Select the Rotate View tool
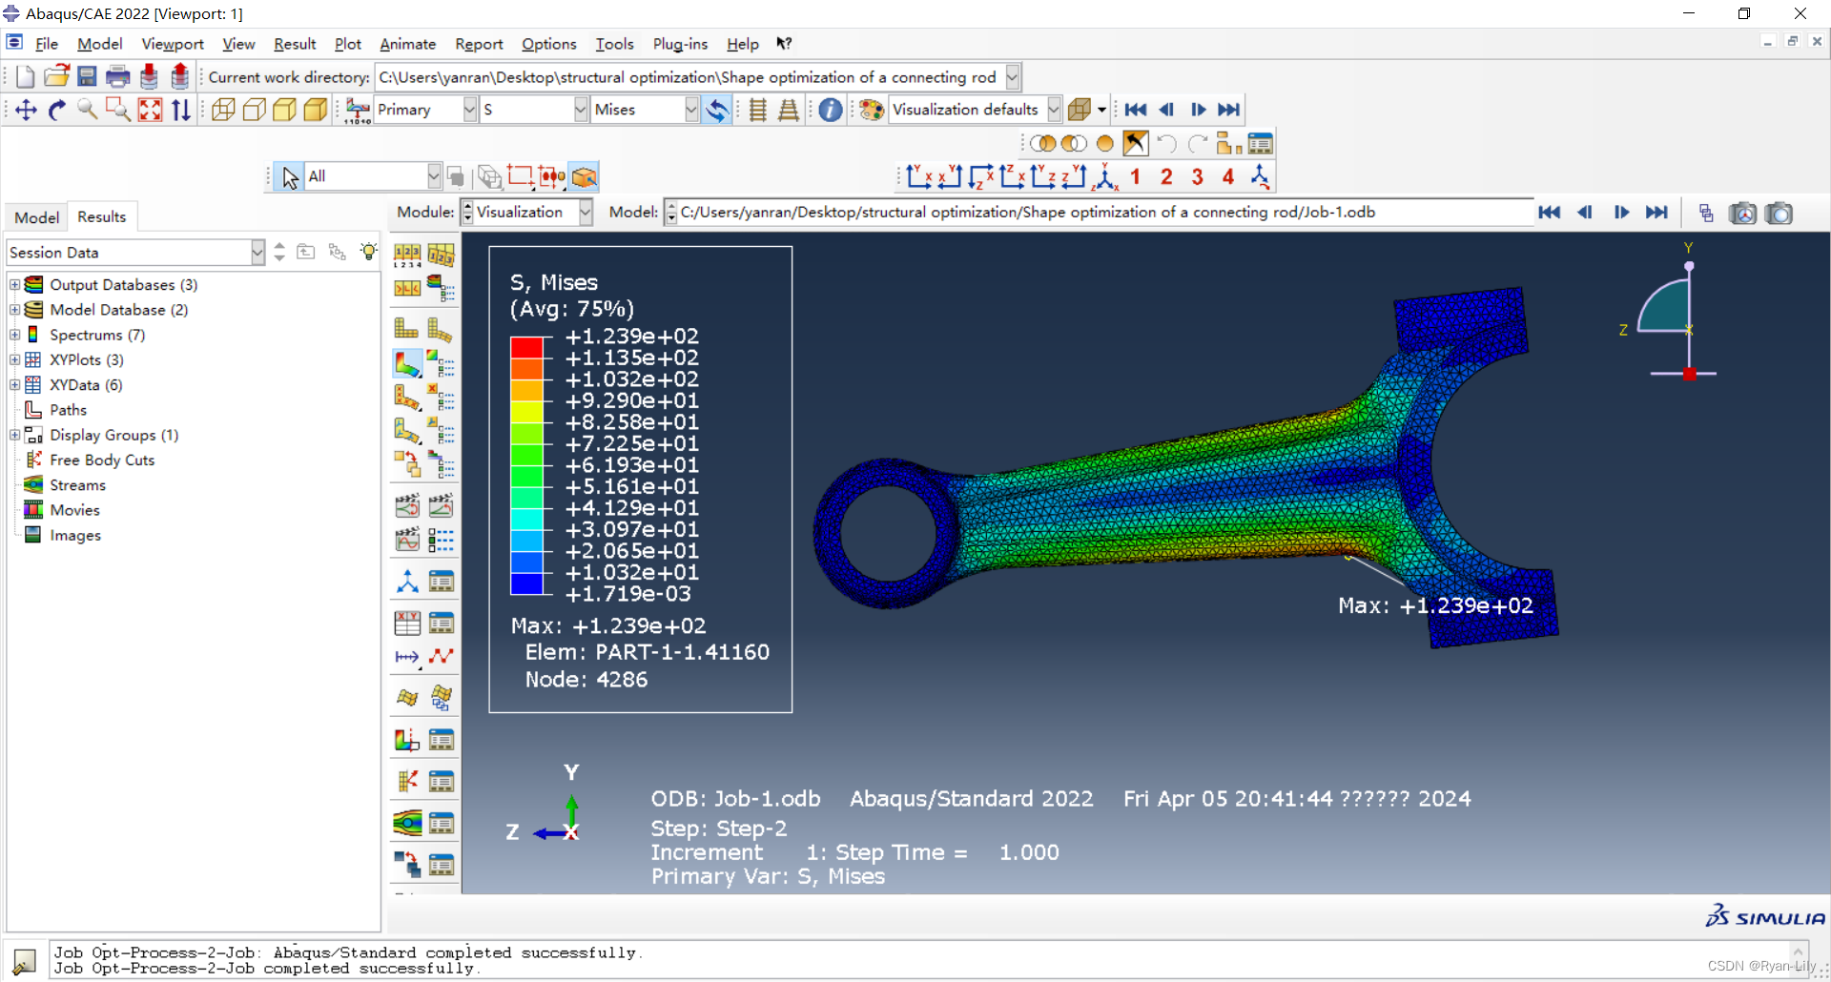This screenshot has width=1831, height=982. (56, 110)
